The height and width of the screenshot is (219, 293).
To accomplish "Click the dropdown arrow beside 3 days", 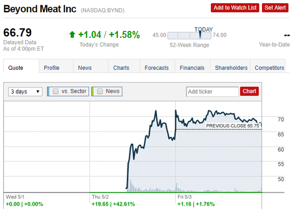I will 38,92.
